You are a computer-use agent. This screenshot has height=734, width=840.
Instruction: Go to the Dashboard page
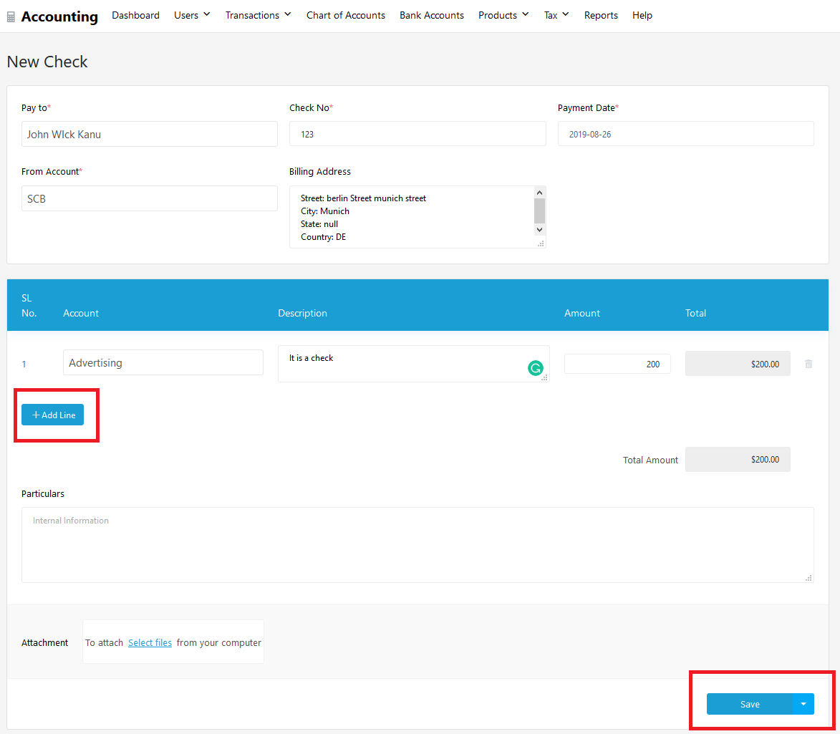(x=135, y=15)
